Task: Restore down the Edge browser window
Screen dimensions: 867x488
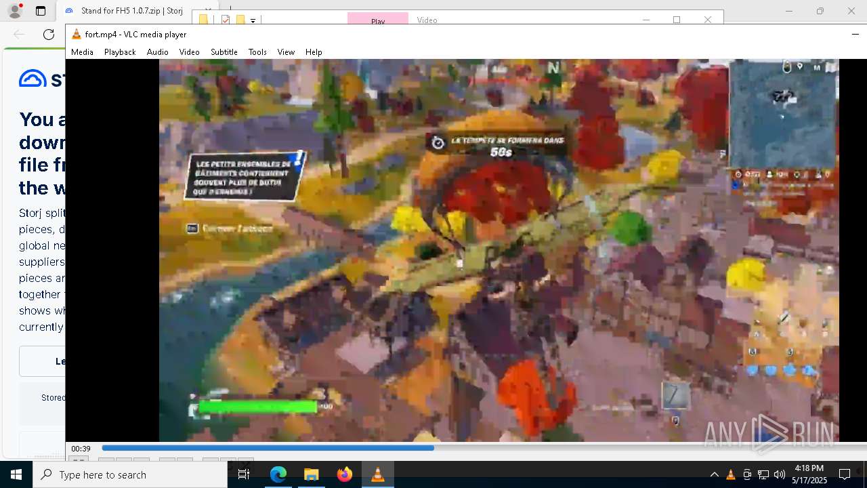Action: coord(820,11)
